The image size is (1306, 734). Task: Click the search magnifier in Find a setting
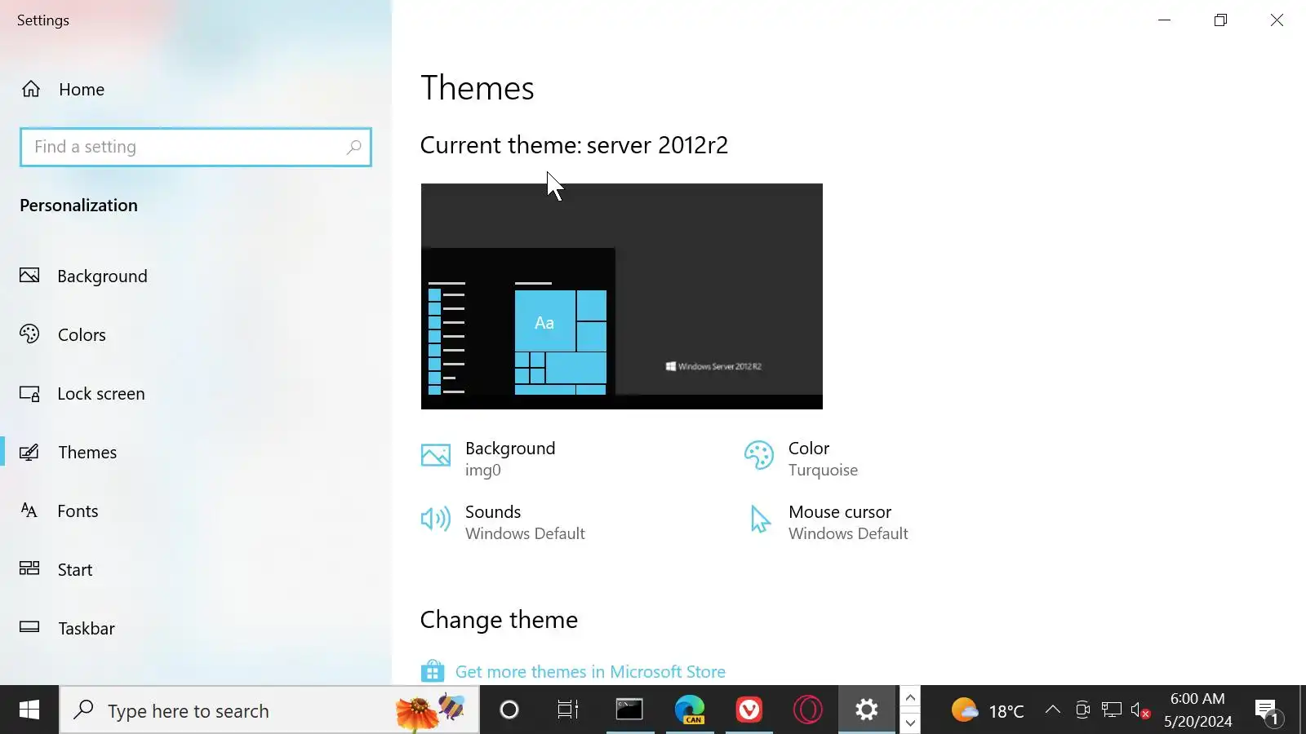[x=353, y=147]
